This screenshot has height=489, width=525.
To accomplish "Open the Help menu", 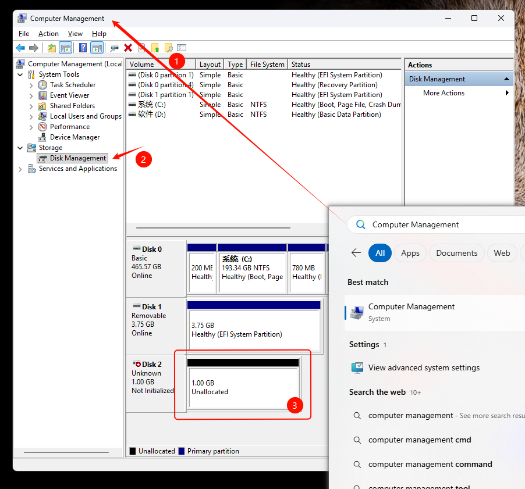I will pyautogui.click(x=99, y=34).
